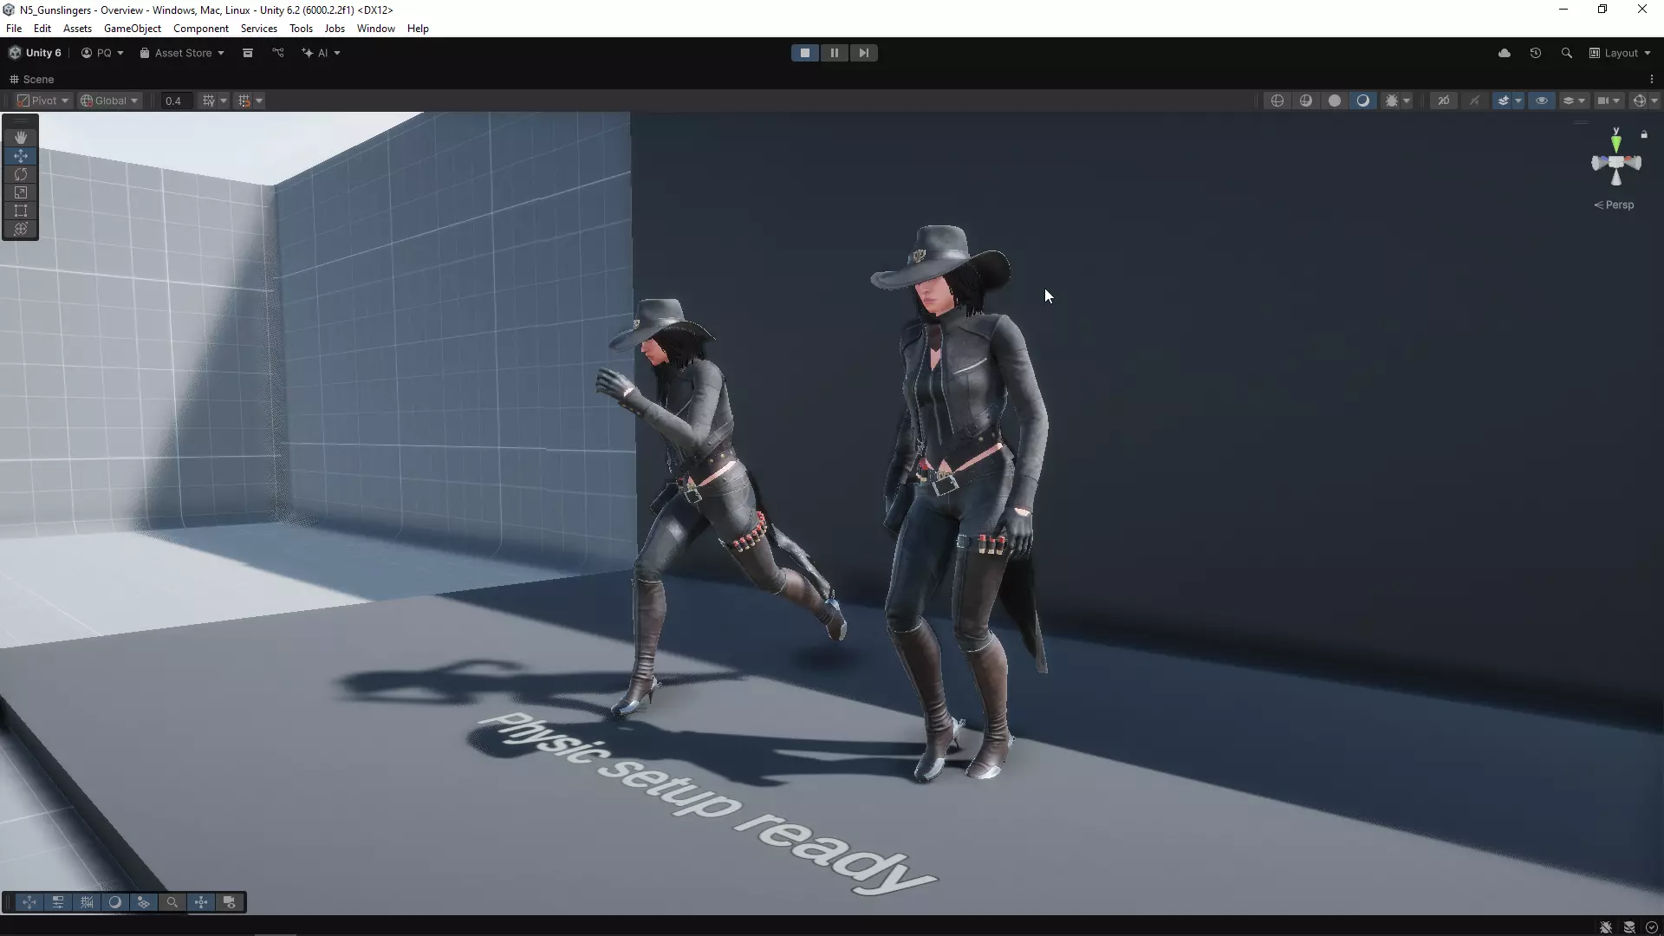Step forward one frame
This screenshot has height=936, width=1664.
coord(864,53)
